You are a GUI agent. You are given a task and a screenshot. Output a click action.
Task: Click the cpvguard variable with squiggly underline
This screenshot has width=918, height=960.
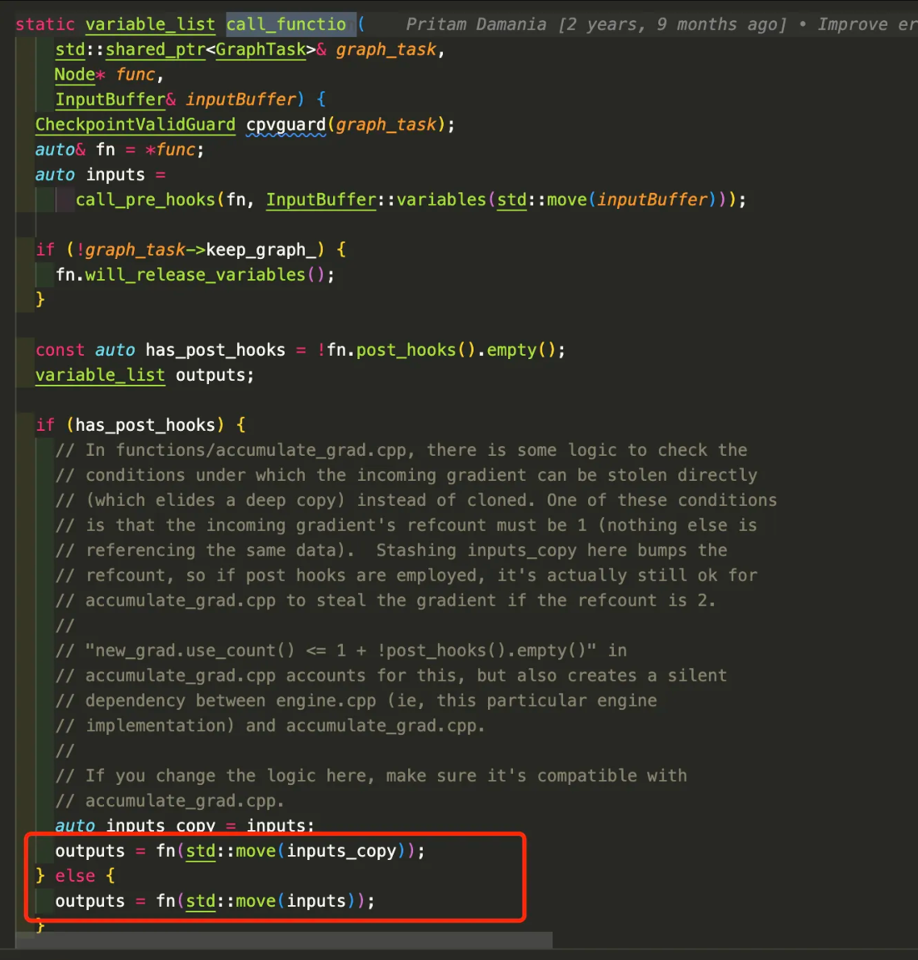tap(286, 125)
